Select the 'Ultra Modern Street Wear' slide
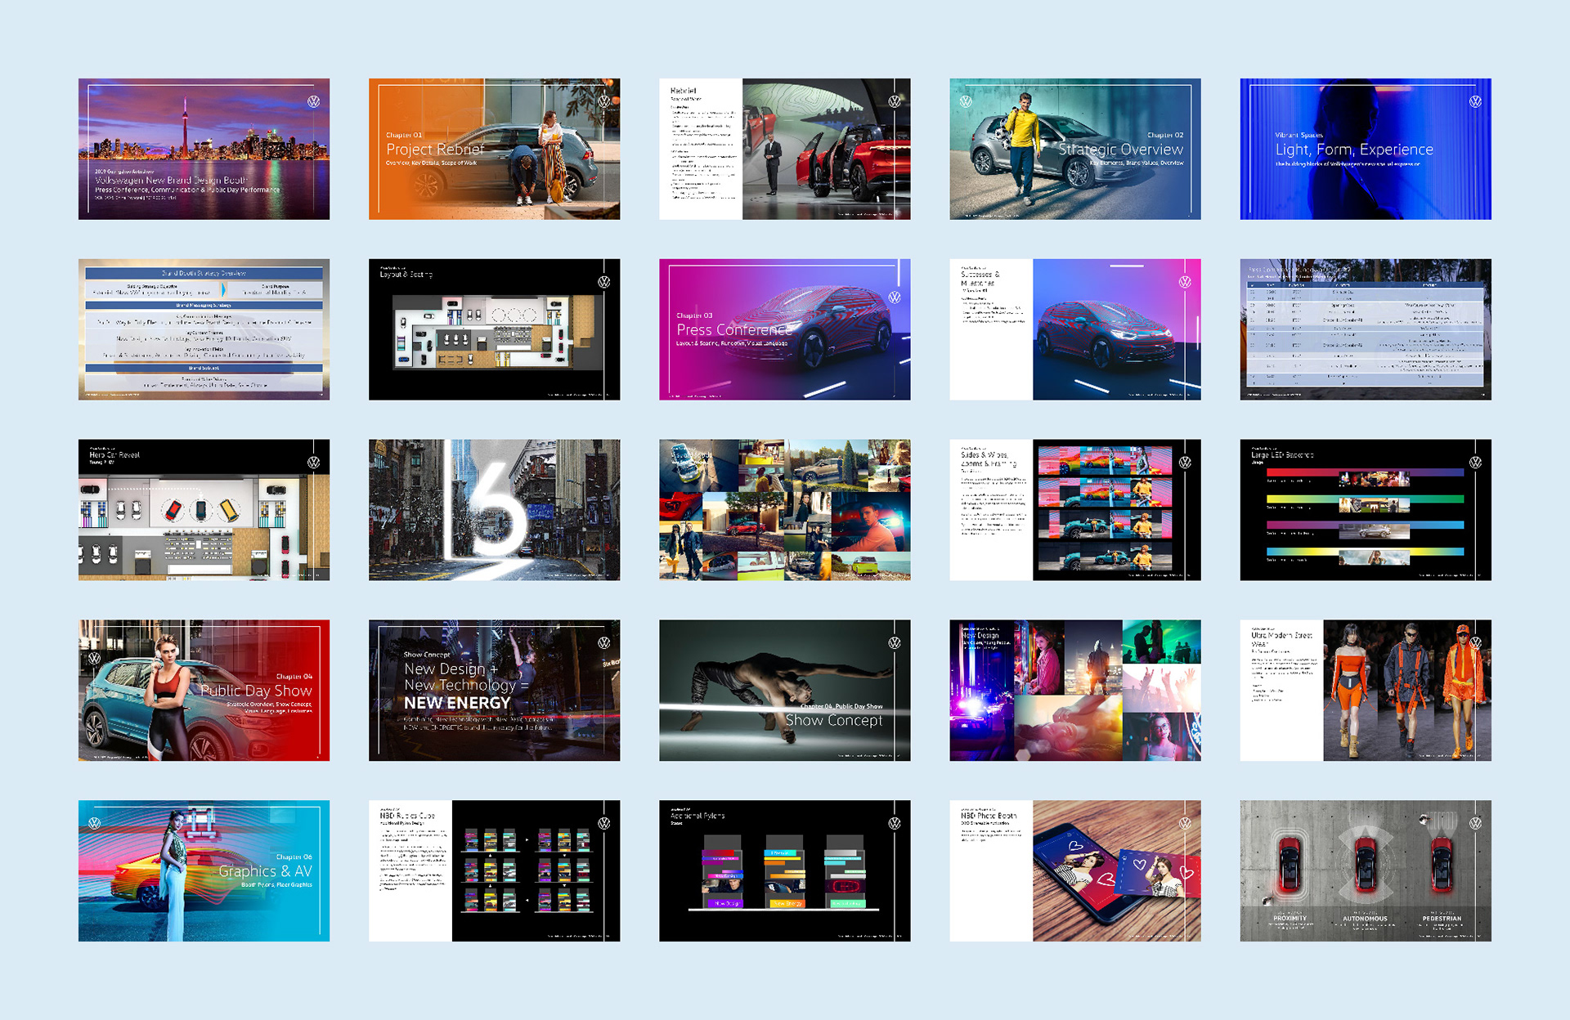This screenshot has height=1020, width=1570. [1365, 690]
